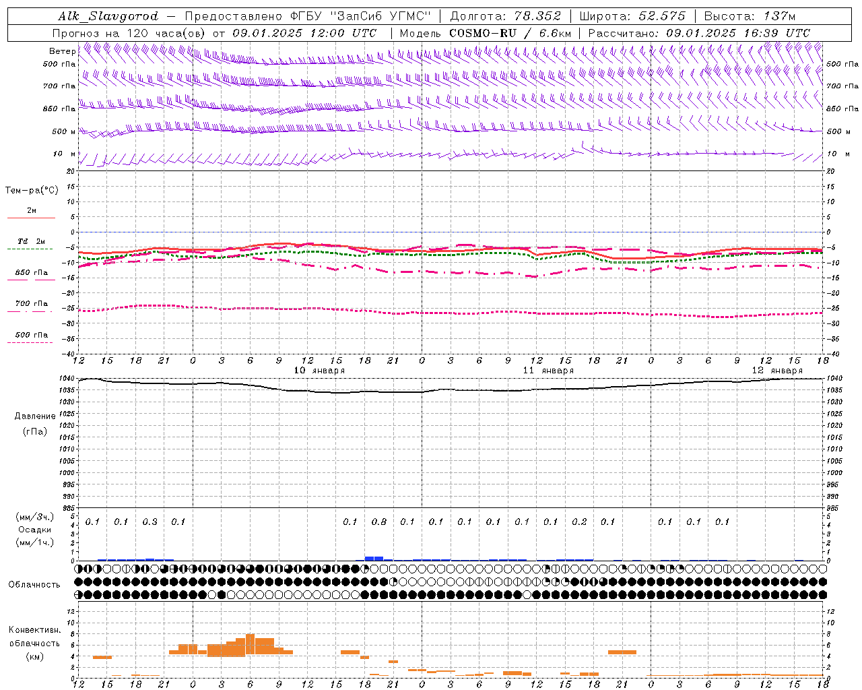Click the '11 января' date label
Screen dimensions: 862x690
pyautogui.click(x=549, y=371)
